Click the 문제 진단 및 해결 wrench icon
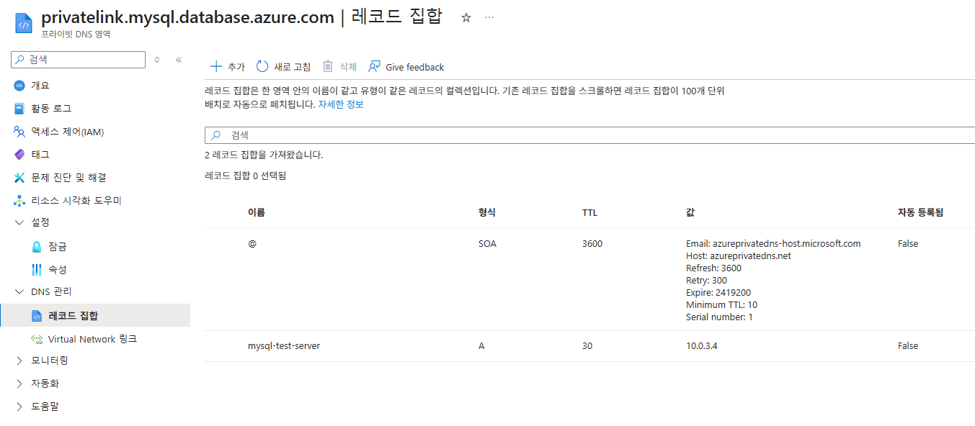The height and width of the screenshot is (426, 975). [x=19, y=178]
